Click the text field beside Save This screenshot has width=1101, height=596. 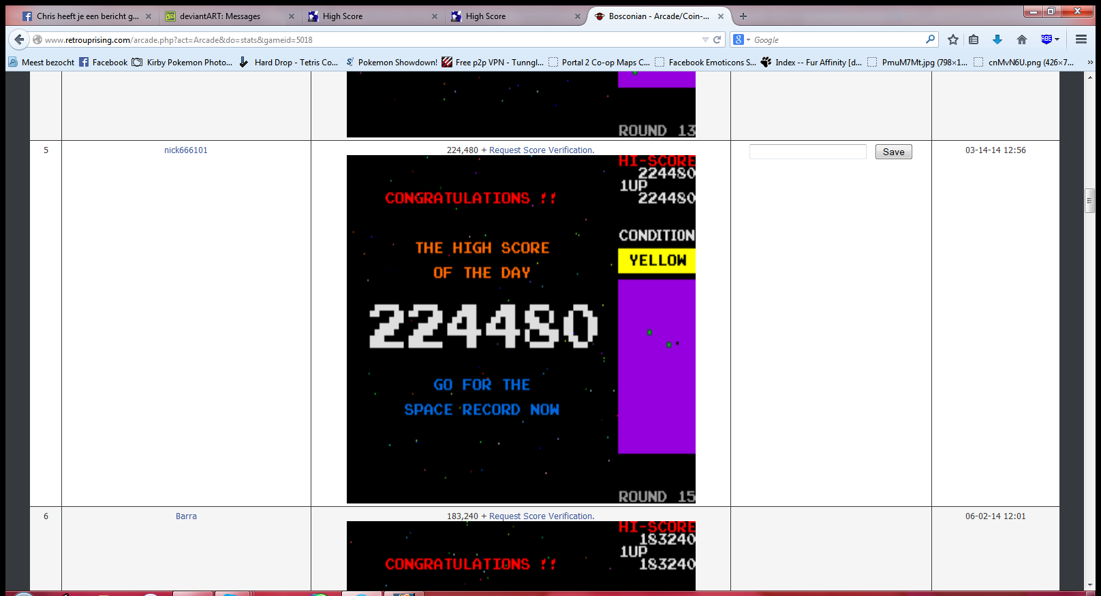[x=807, y=152]
